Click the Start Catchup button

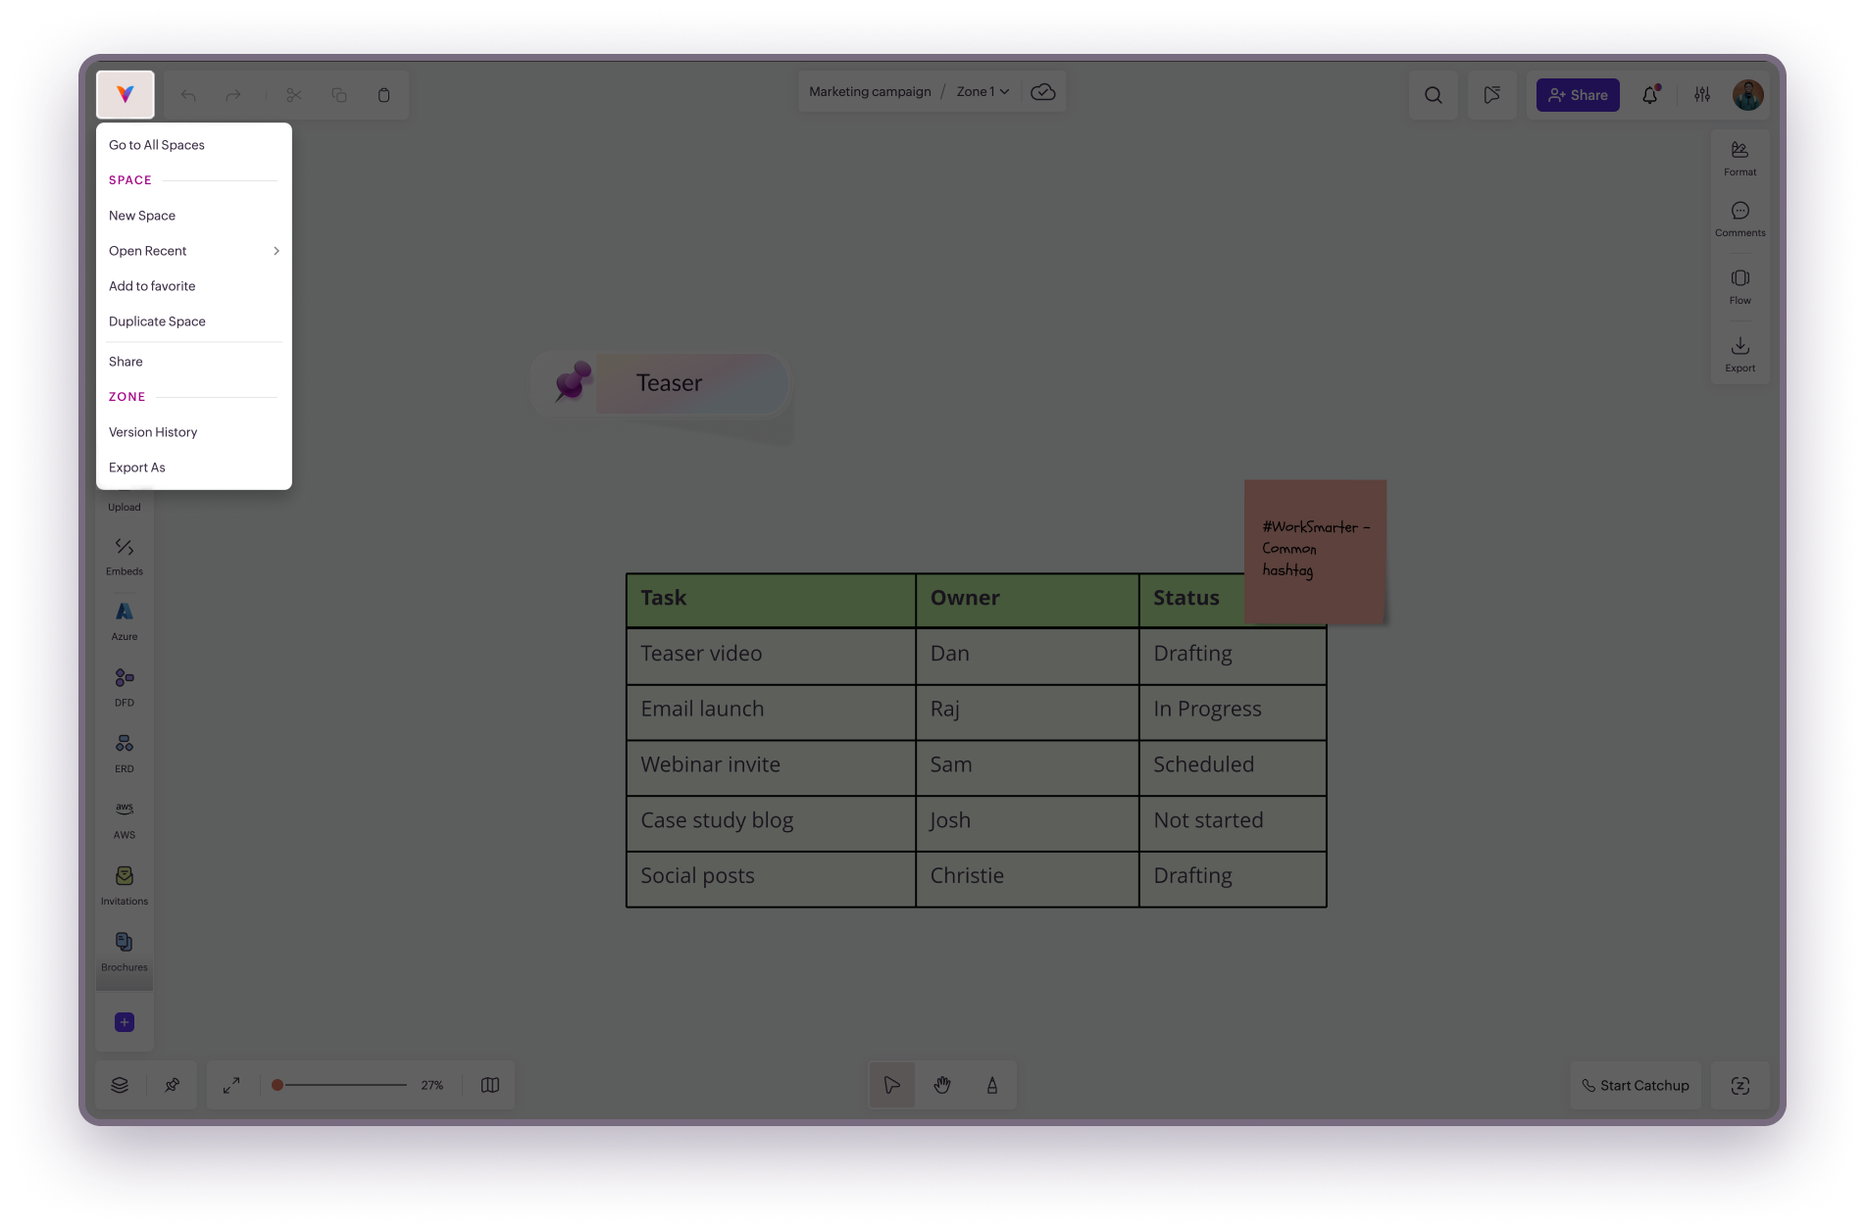coord(1635,1085)
